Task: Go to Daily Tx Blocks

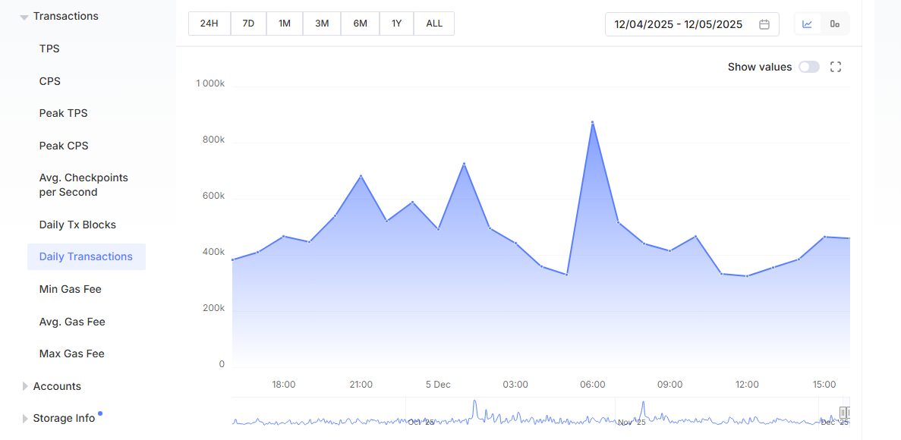Action: pos(77,225)
